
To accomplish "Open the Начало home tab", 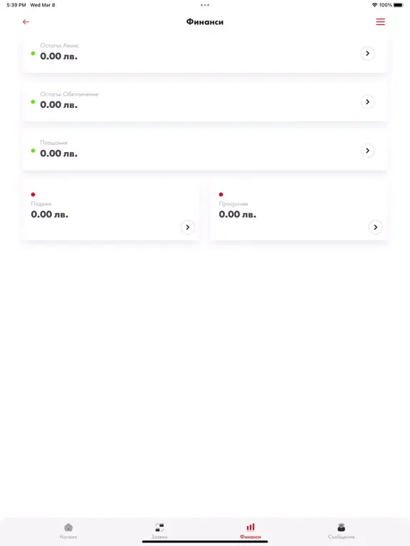I will (x=68, y=531).
